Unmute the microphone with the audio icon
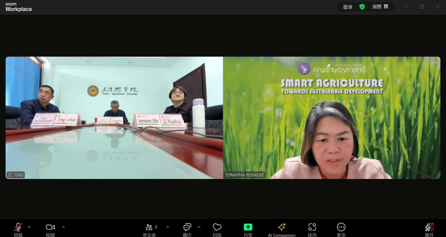The height and width of the screenshot is (237, 446). pyautogui.click(x=18, y=227)
